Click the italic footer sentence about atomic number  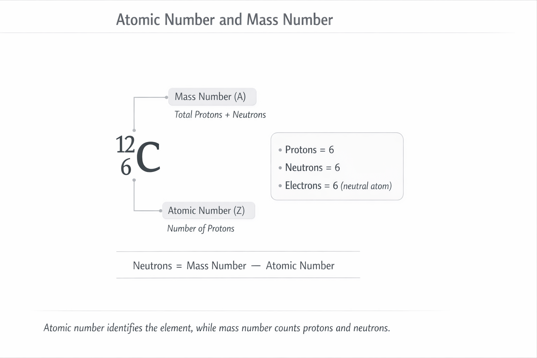pos(217,328)
